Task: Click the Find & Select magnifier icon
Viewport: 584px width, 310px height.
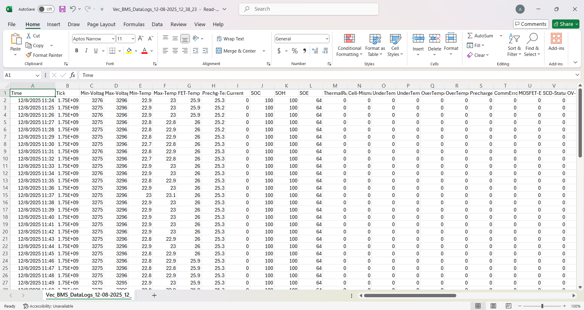Action: tap(532, 39)
